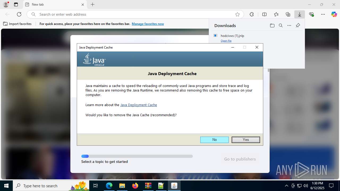Screen dimensions: 340x191
Task: Open Task View on taskbar
Action: (x=96, y=186)
